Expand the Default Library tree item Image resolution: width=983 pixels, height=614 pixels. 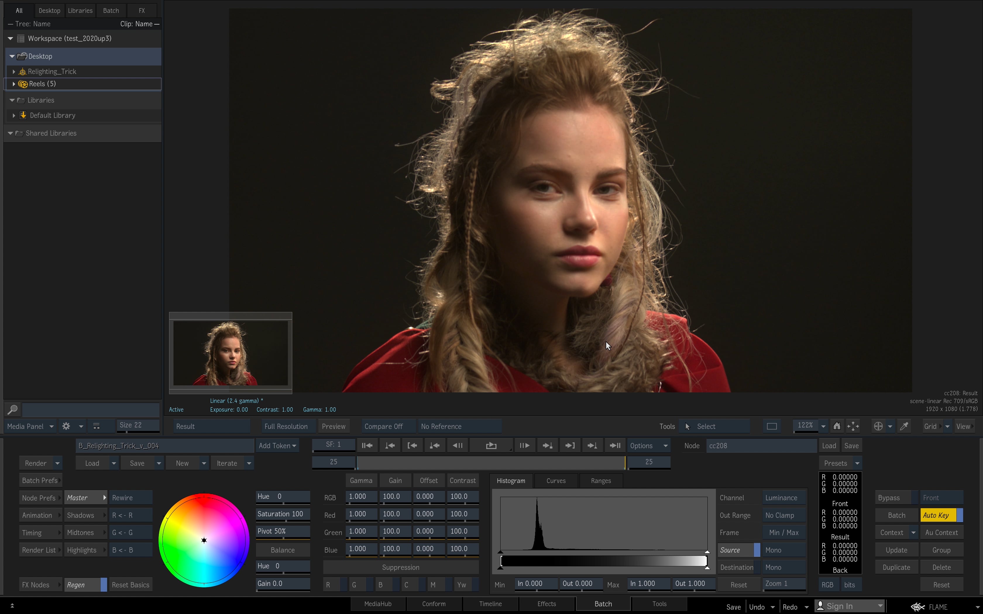coord(14,115)
